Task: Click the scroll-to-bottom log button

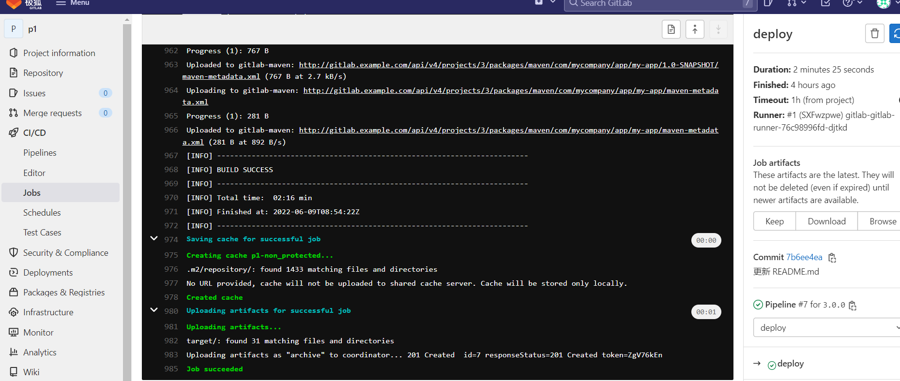Action: (x=718, y=29)
